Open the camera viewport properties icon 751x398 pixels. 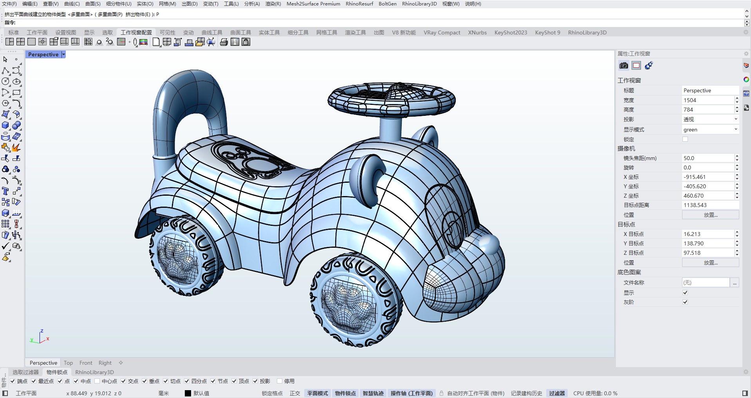624,65
